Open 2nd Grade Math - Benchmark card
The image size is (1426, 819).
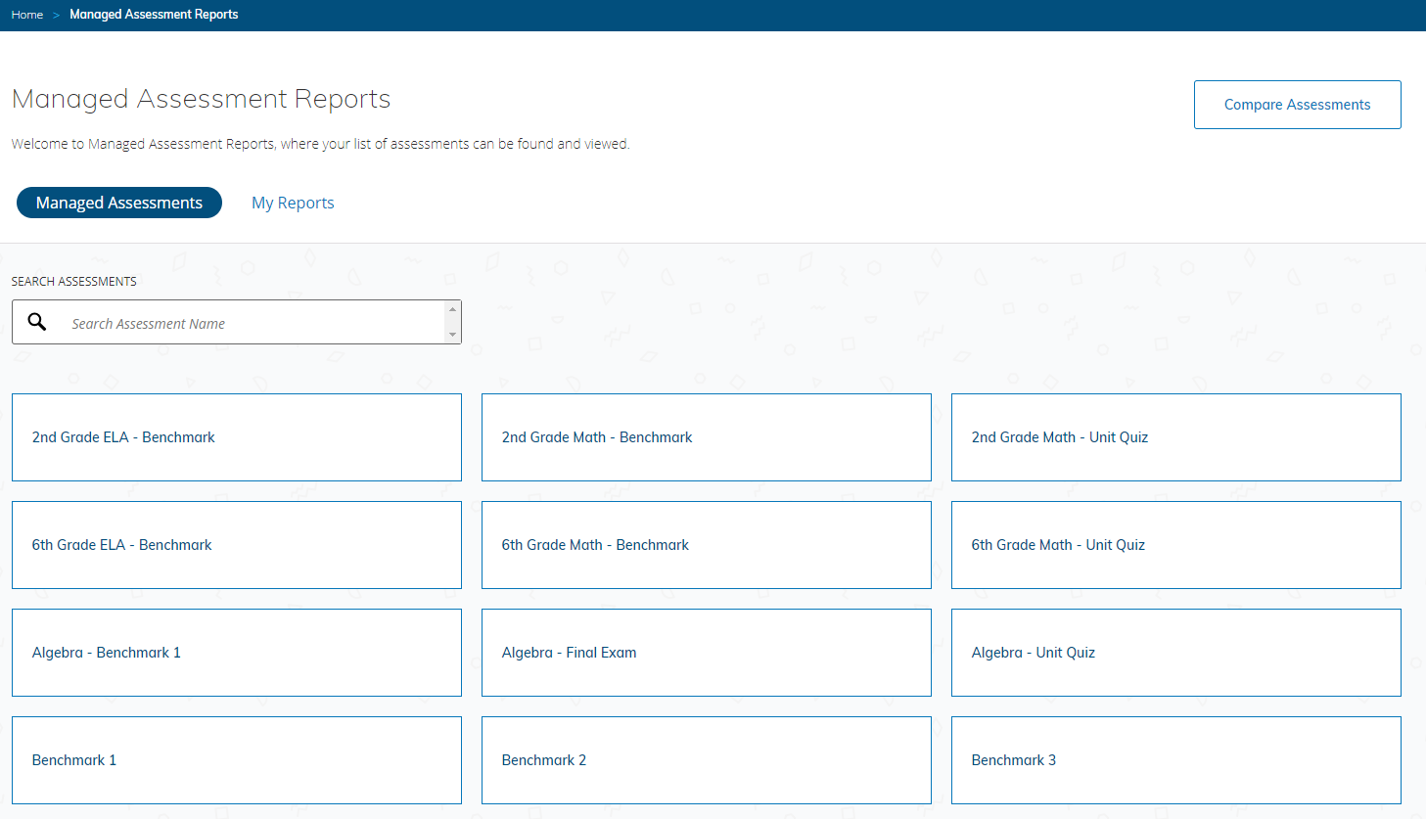coord(706,437)
